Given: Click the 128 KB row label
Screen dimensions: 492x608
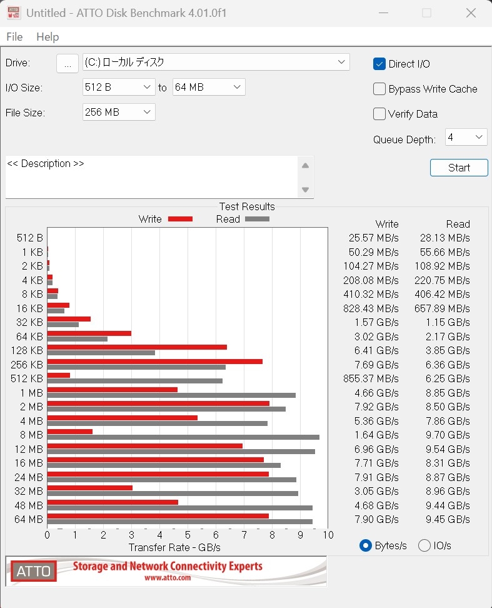Looking at the screenshot, I should pos(27,350).
